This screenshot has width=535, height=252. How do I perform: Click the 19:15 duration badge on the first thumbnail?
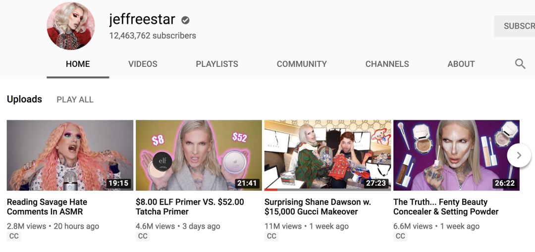tap(118, 184)
